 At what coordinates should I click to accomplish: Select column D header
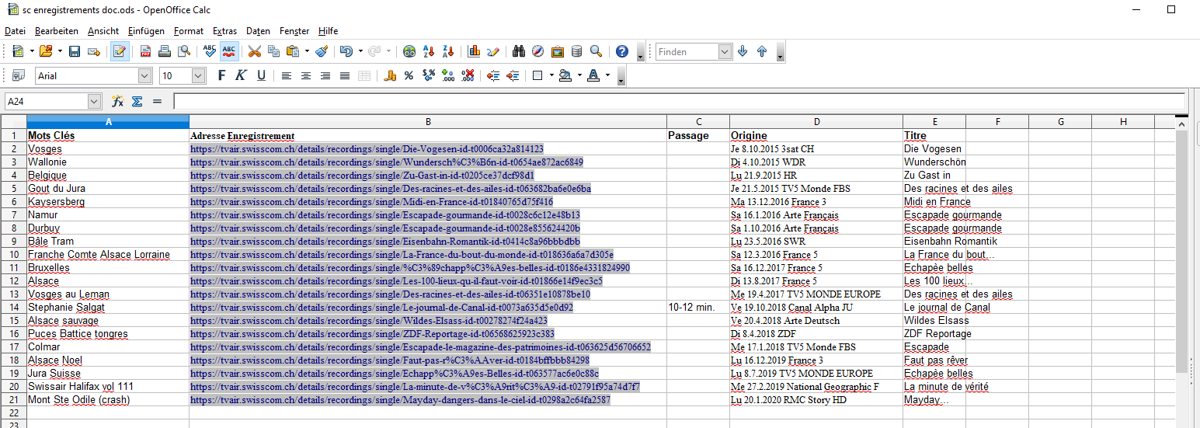coord(816,122)
